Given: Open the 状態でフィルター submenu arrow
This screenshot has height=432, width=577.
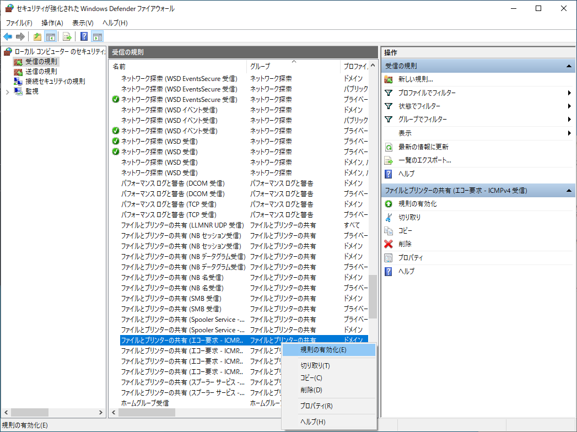Looking at the screenshot, I should pyautogui.click(x=570, y=106).
